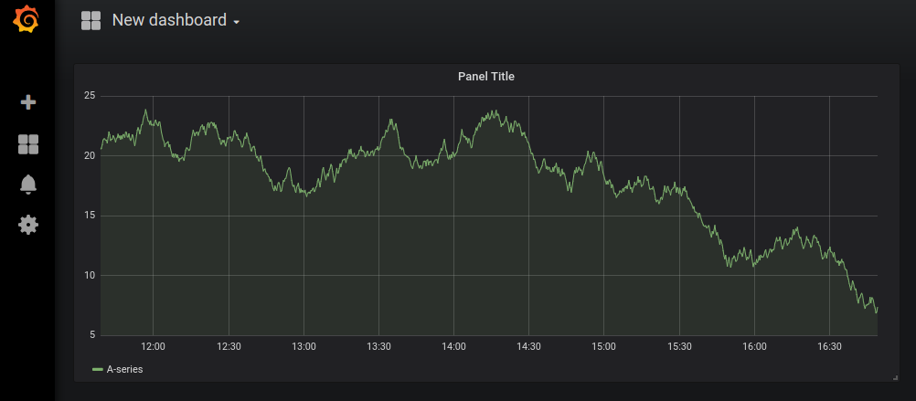Open the New dashboard title picker
This screenshot has height=401, width=916.
pos(169,20)
